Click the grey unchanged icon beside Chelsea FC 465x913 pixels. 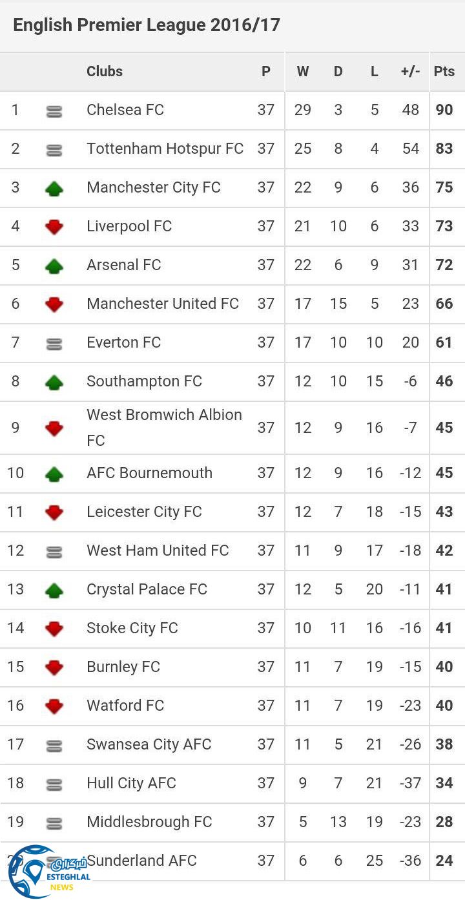tap(54, 112)
